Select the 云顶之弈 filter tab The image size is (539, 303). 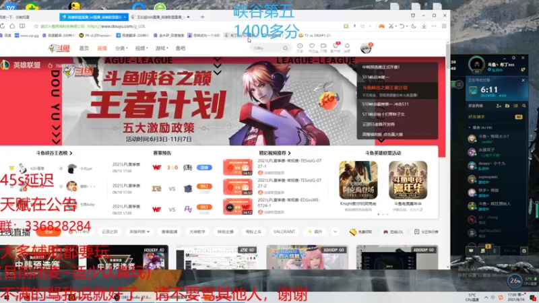[x=110, y=232]
